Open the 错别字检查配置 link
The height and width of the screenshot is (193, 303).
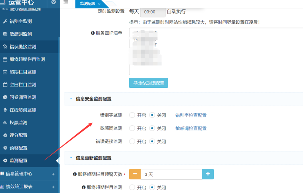point(191,115)
